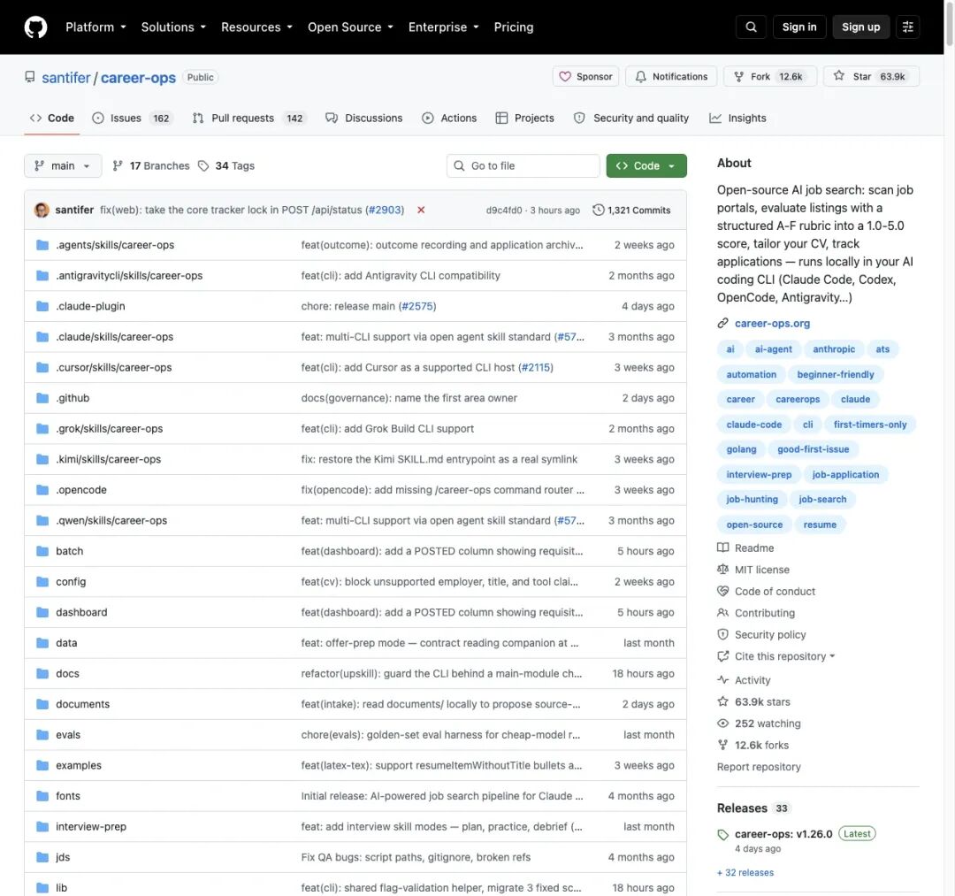This screenshot has width=955, height=896.
Task: Open the MIT license scale link
Action: pos(753,570)
